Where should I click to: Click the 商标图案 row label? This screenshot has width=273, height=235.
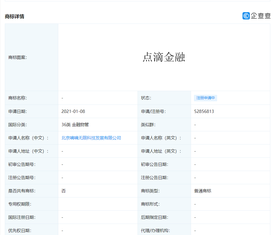click(18, 57)
